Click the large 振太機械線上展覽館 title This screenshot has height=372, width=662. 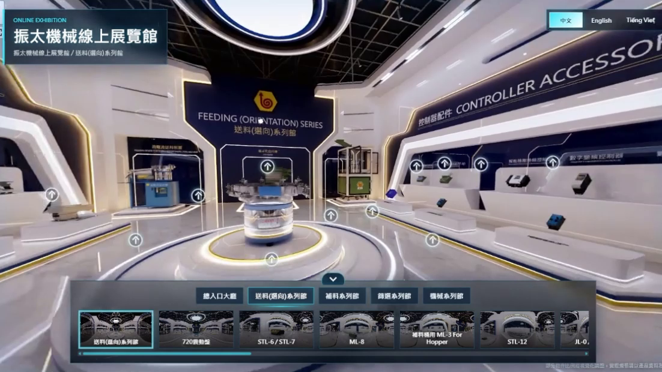point(86,36)
